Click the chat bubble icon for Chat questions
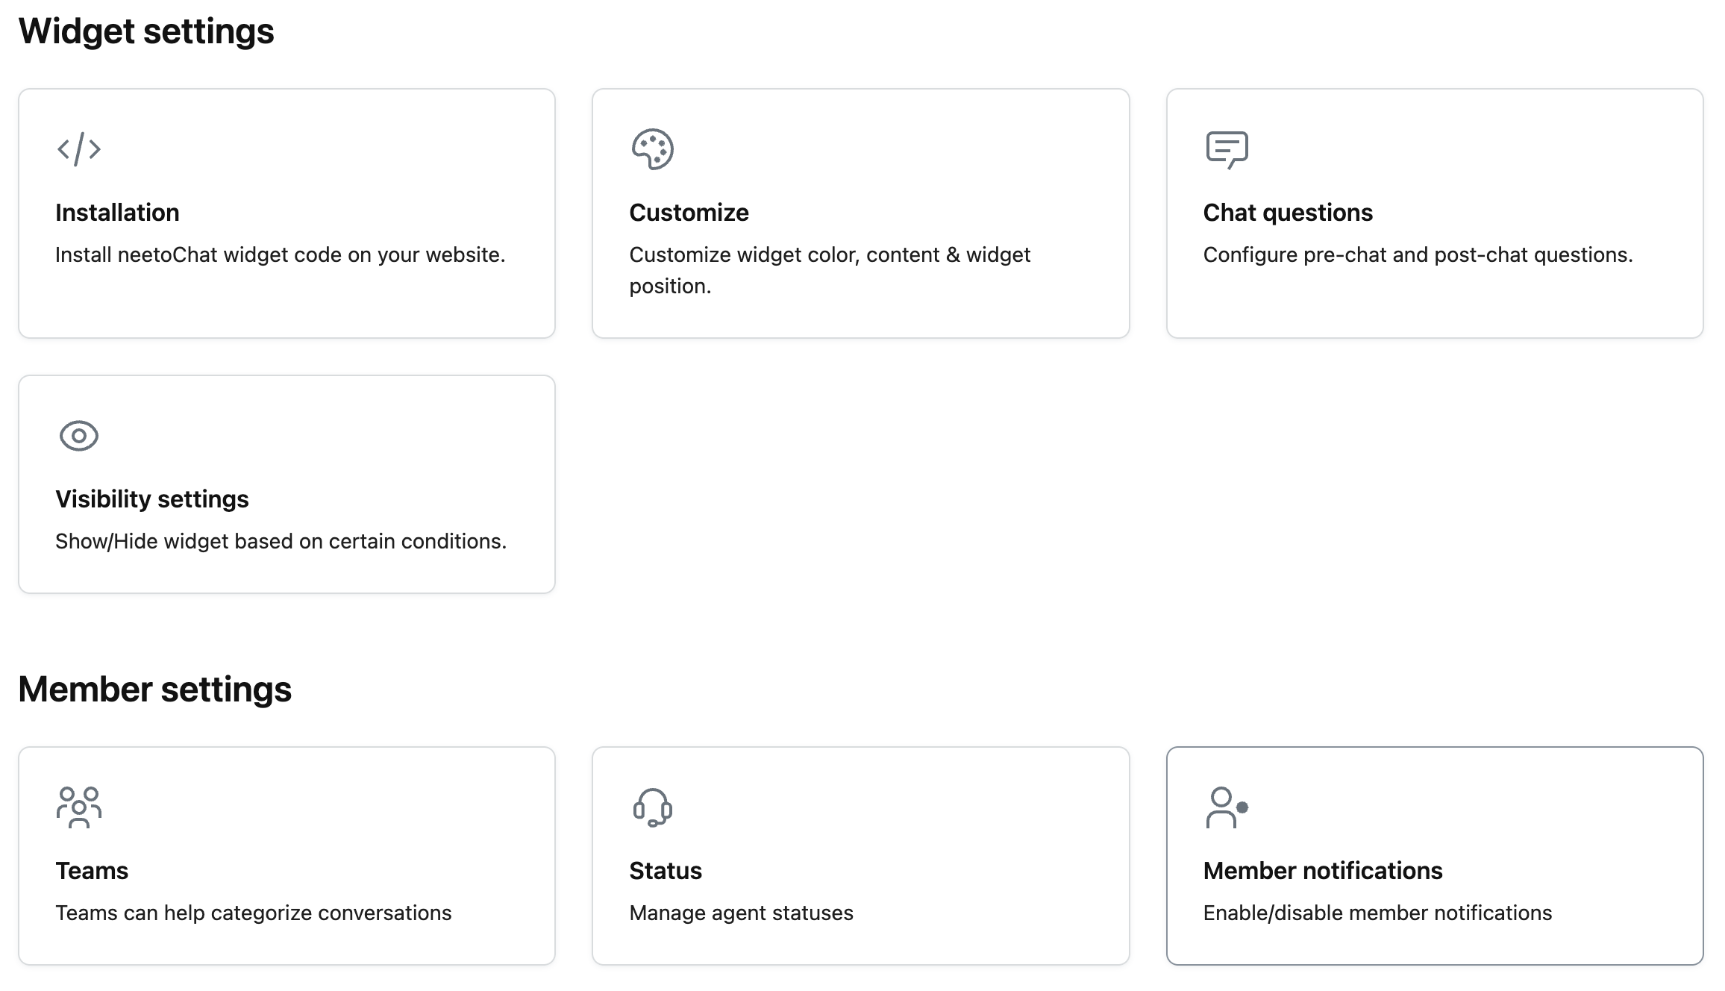 (1227, 149)
